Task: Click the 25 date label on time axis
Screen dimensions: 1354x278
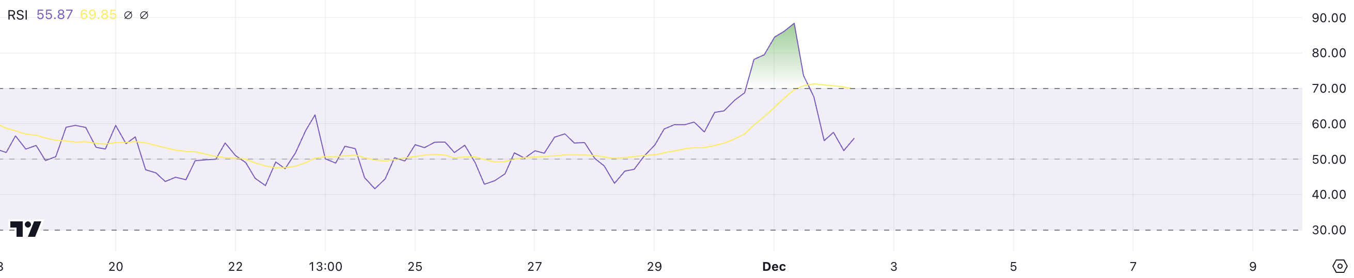Action: click(x=415, y=267)
